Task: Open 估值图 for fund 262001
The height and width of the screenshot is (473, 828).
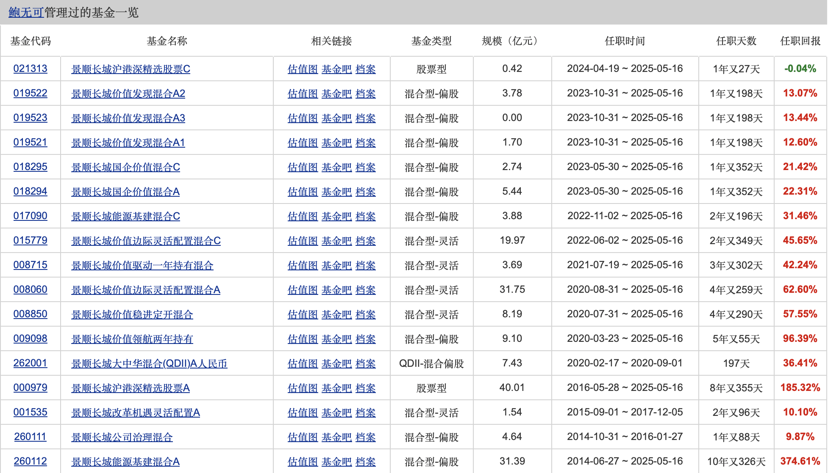Action: tap(303, 363)
